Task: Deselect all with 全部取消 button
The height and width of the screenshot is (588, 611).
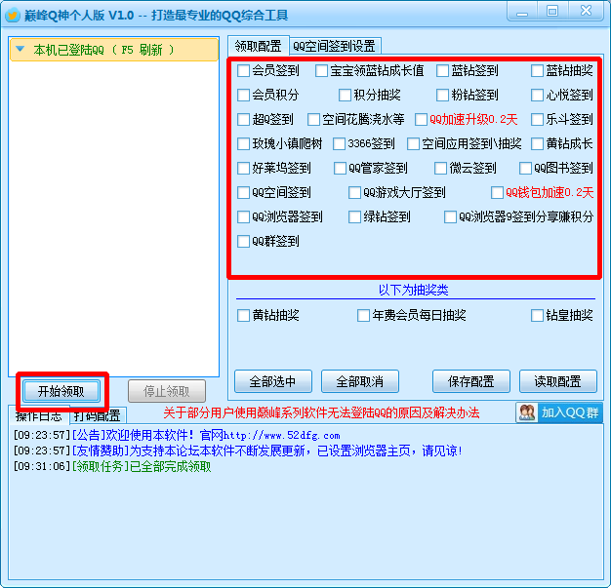Action: coord(359,381)
